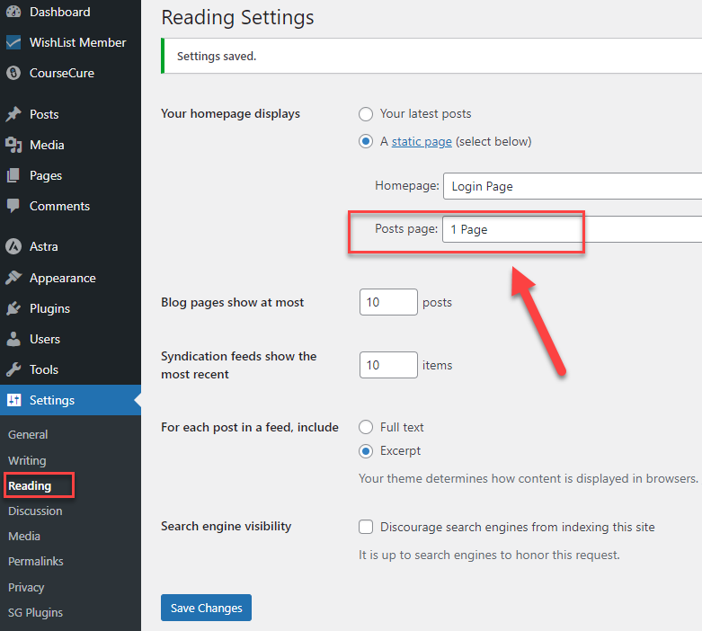
Task: Open Media settings submenu item
Action: click(x=24, y=536)
